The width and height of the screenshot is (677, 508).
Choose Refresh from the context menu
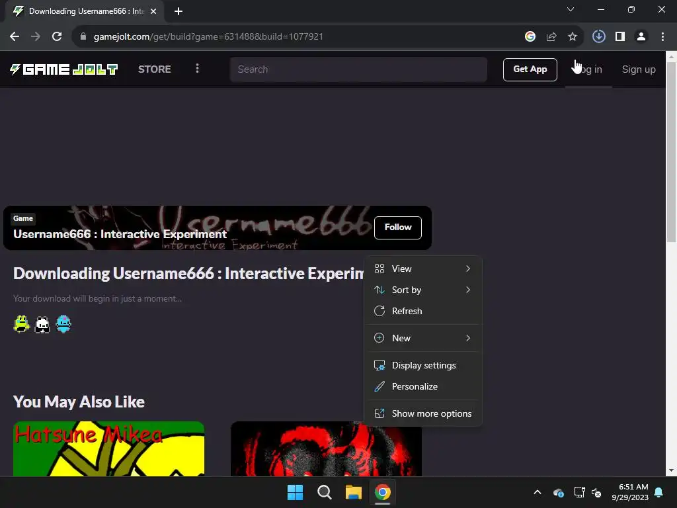(x=423, y=311)
